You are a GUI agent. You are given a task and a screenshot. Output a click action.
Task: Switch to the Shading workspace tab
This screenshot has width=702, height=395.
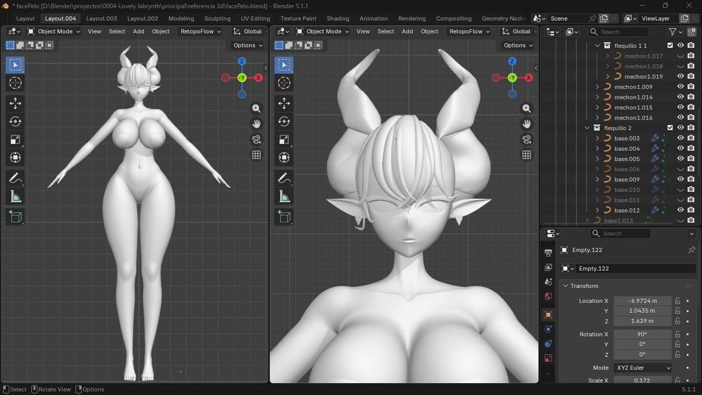point(338,18)
